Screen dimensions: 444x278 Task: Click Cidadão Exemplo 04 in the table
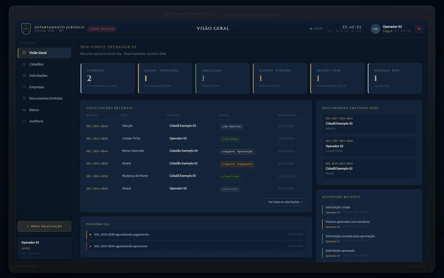[183, 151]
